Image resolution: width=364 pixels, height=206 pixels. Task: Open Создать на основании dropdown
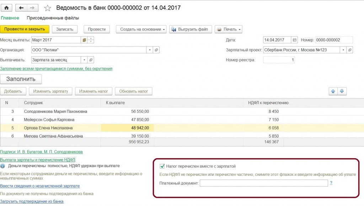(141, 29)
